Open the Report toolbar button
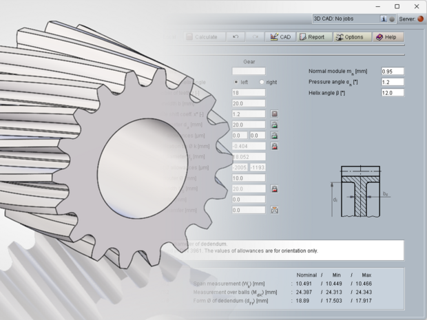 click(x=312, y=36)
